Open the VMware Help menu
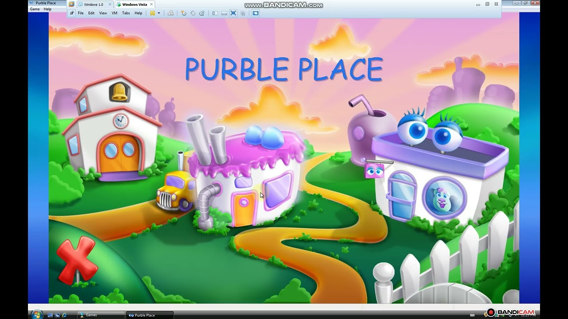 tap(138, 13)
